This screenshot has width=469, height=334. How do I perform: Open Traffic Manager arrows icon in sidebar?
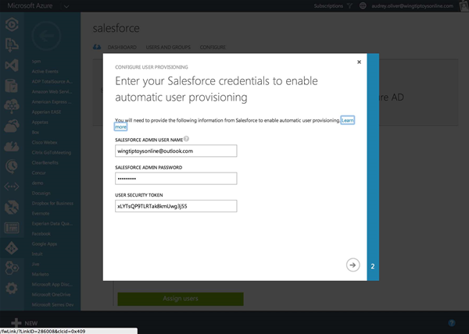[12, 207]
